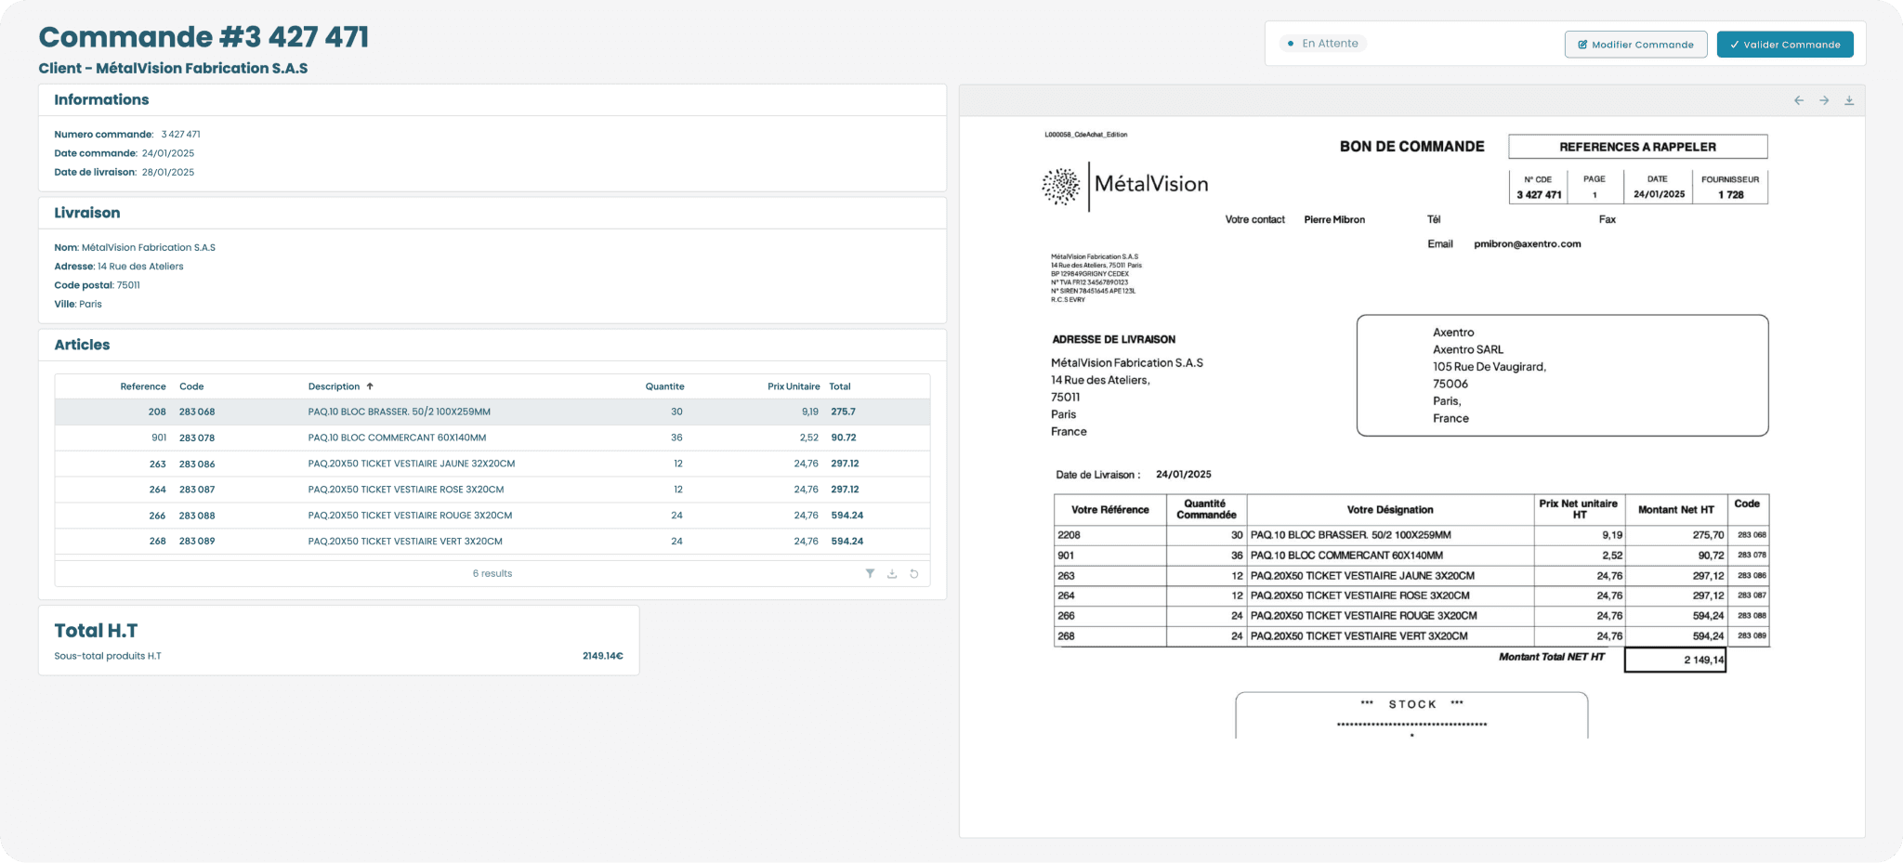Click the Prix Unitaire column header
The image size is (1903, 863).
coord(794,386)
